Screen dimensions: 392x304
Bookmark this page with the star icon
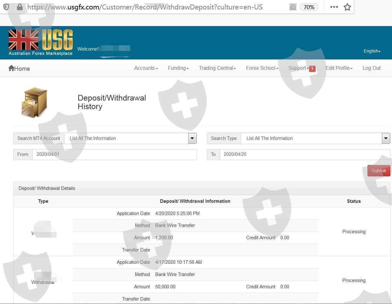coord(347,7)
